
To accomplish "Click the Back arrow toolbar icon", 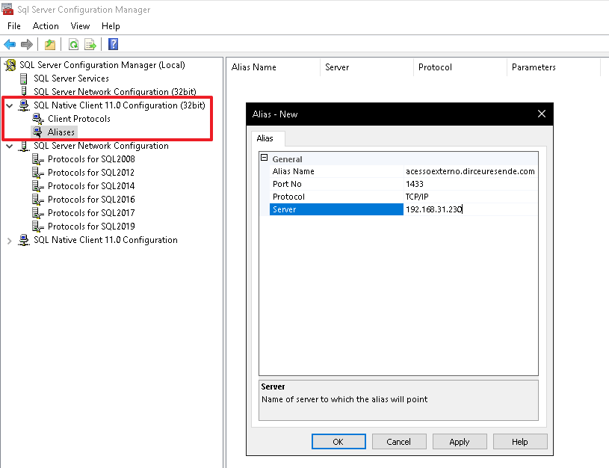I will click(10, 44).
